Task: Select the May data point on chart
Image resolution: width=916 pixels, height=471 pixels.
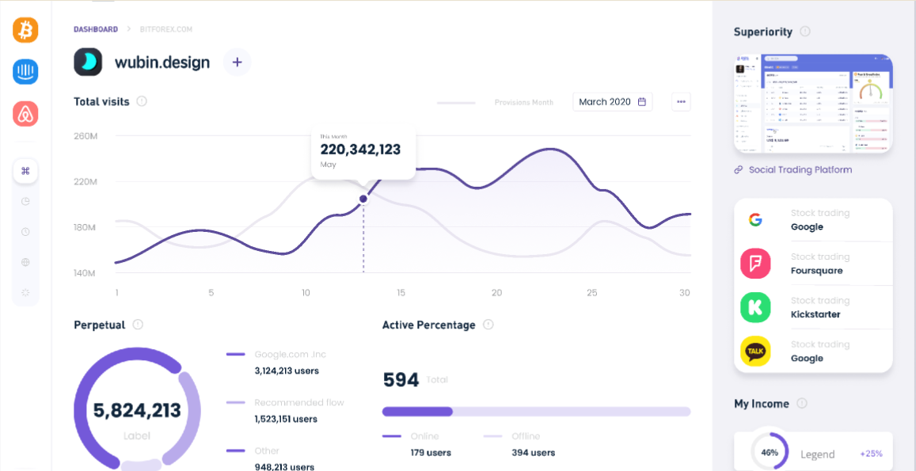Action: point(363,199)
